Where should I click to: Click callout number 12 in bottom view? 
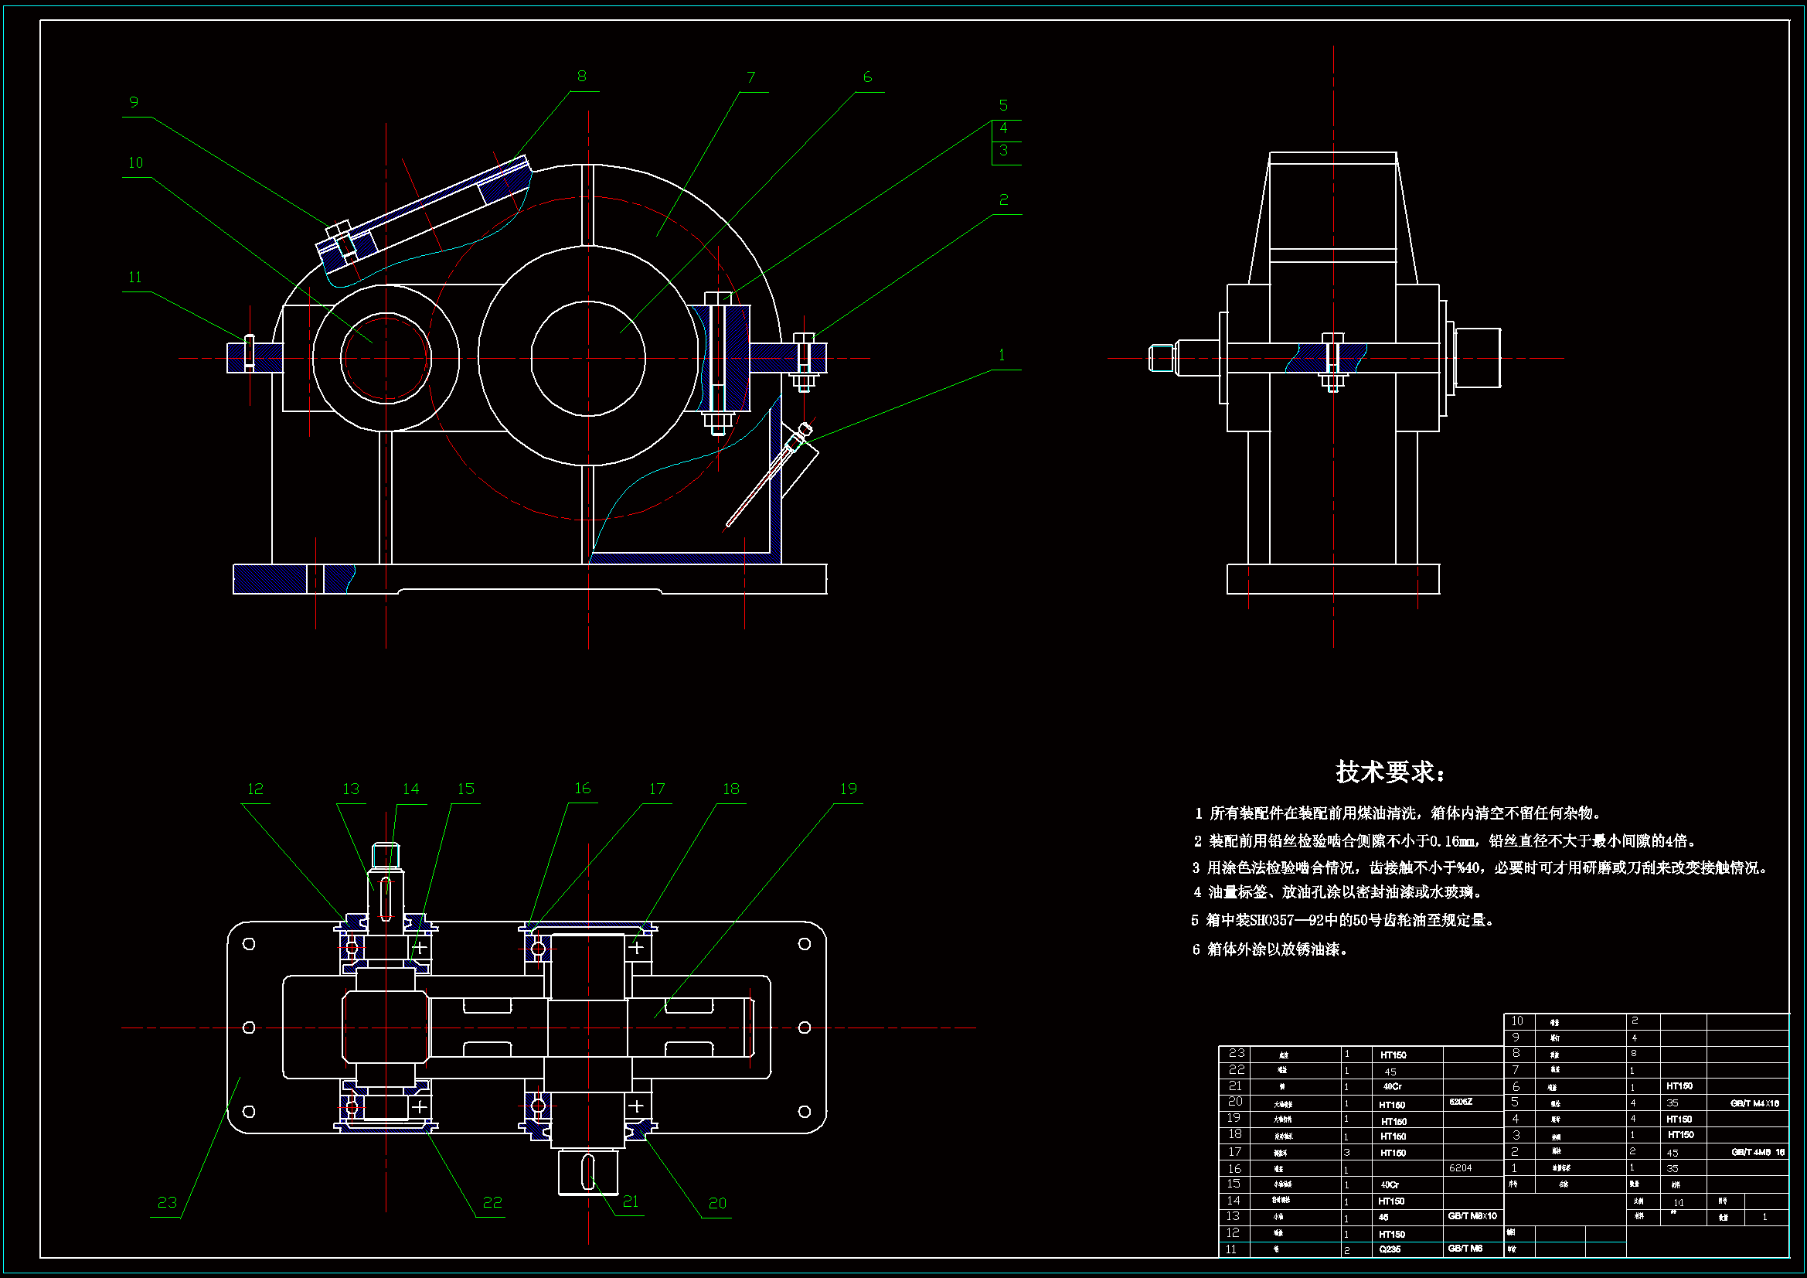point(255,789)
